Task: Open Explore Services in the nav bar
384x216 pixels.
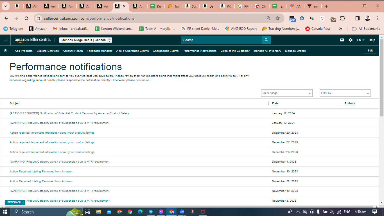Action: pos(48,51)
